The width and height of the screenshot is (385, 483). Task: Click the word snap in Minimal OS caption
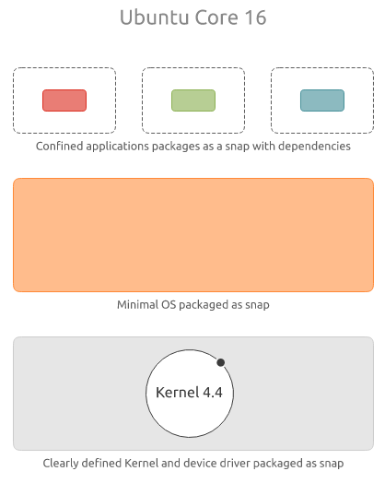click(x=257, y=306)
